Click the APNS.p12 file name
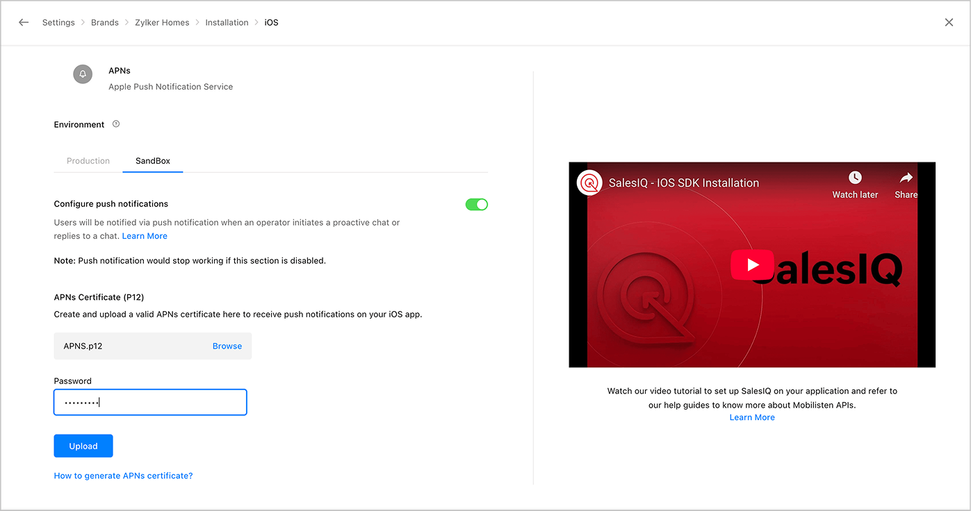 [x=83, y=346]
